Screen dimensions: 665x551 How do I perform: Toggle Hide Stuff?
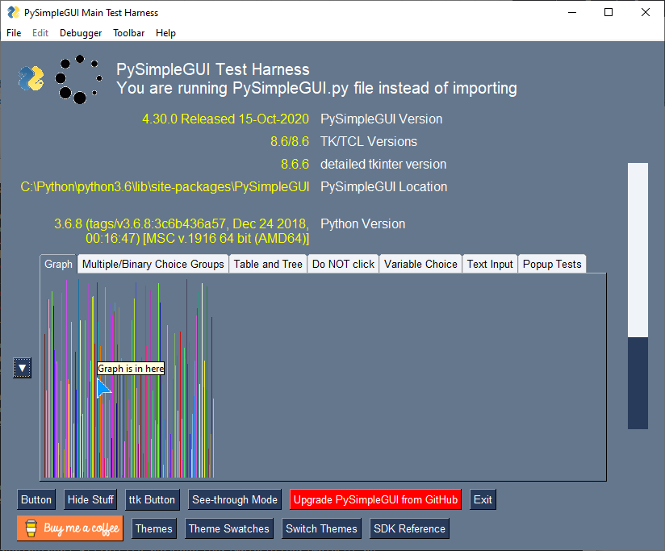pos(90,499)
